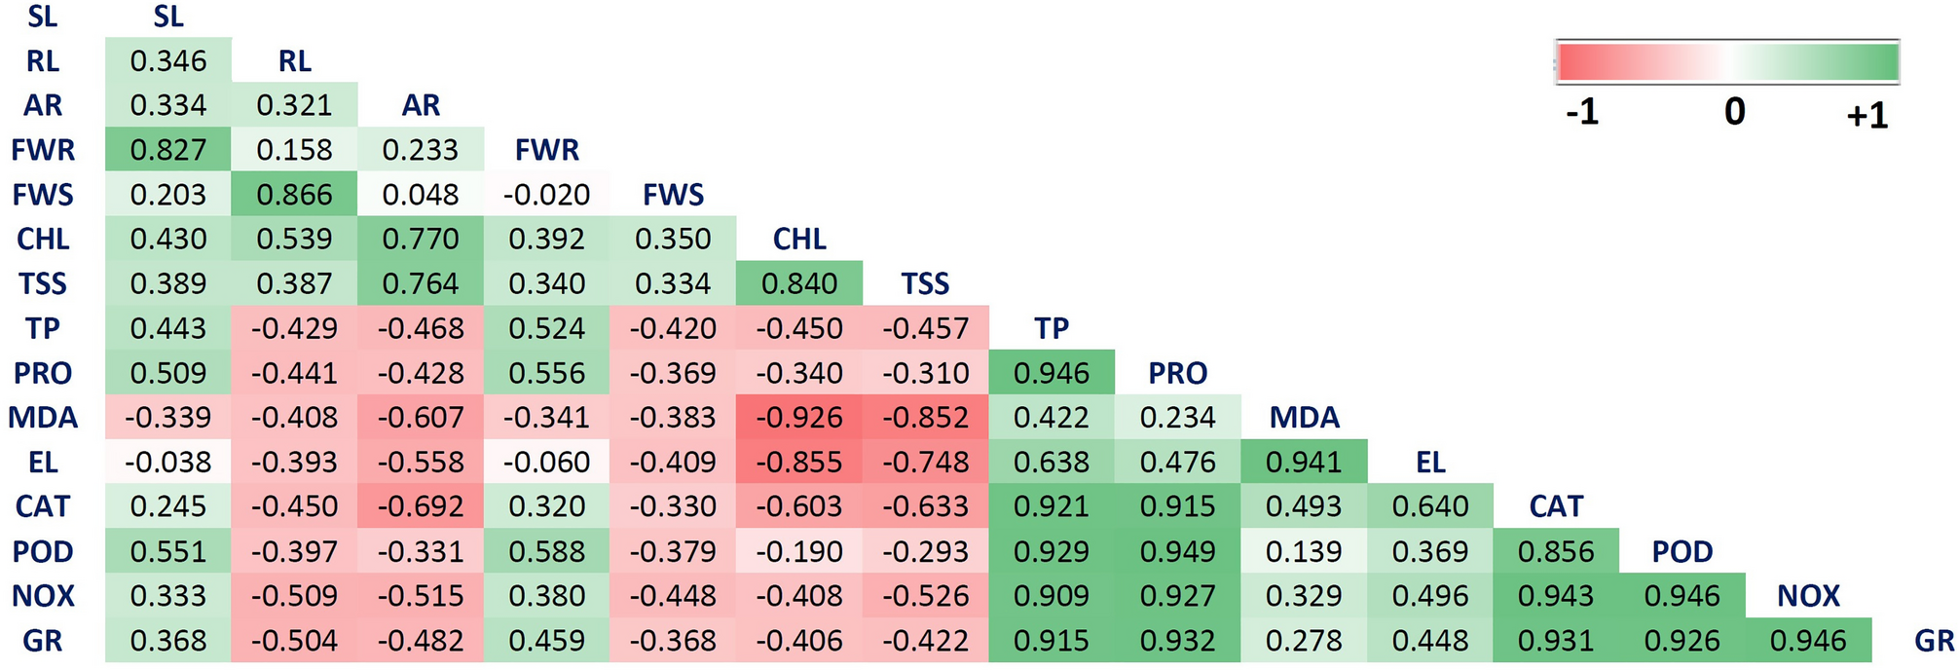Click the "0" legend midpoint label
This screenshot has width=1959, height=670.
tap(1734, 112)
